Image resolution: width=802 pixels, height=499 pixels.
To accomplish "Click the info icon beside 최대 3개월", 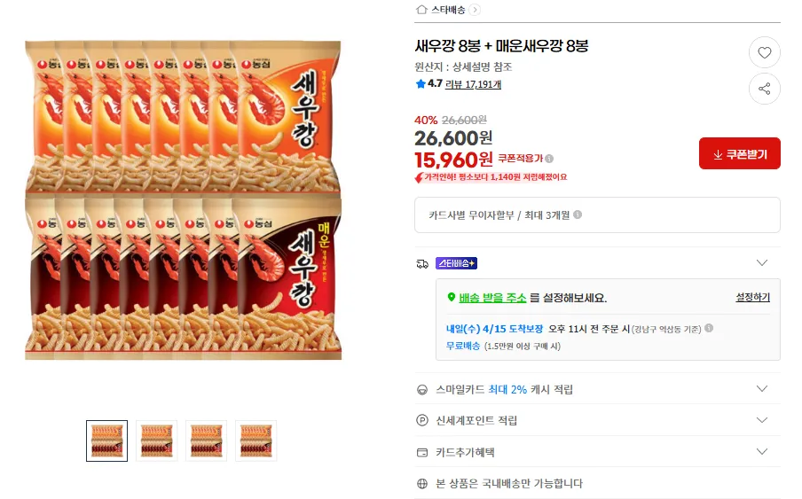I will pyautogui.click(x=578, y=214).
